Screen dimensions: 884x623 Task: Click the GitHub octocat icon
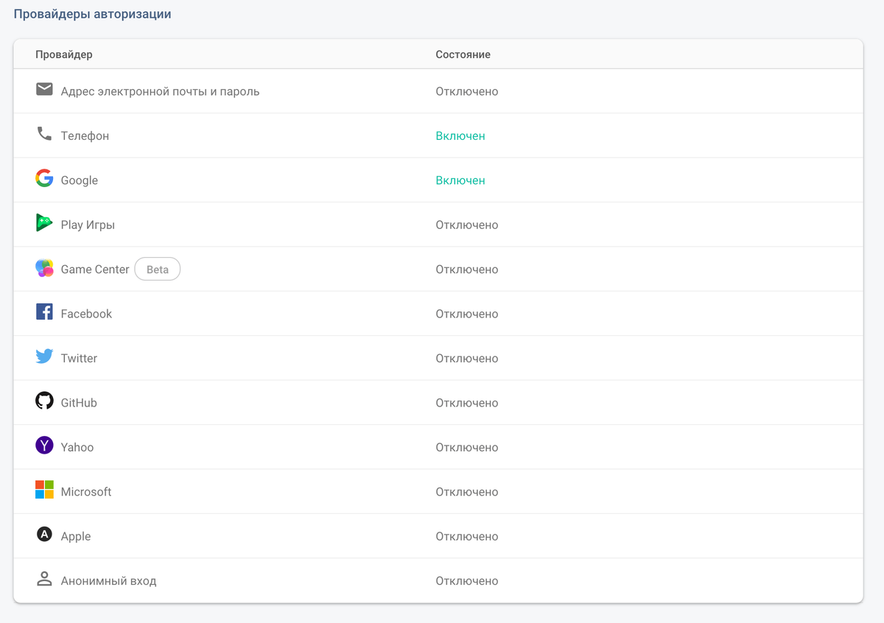tap(44, 401)
